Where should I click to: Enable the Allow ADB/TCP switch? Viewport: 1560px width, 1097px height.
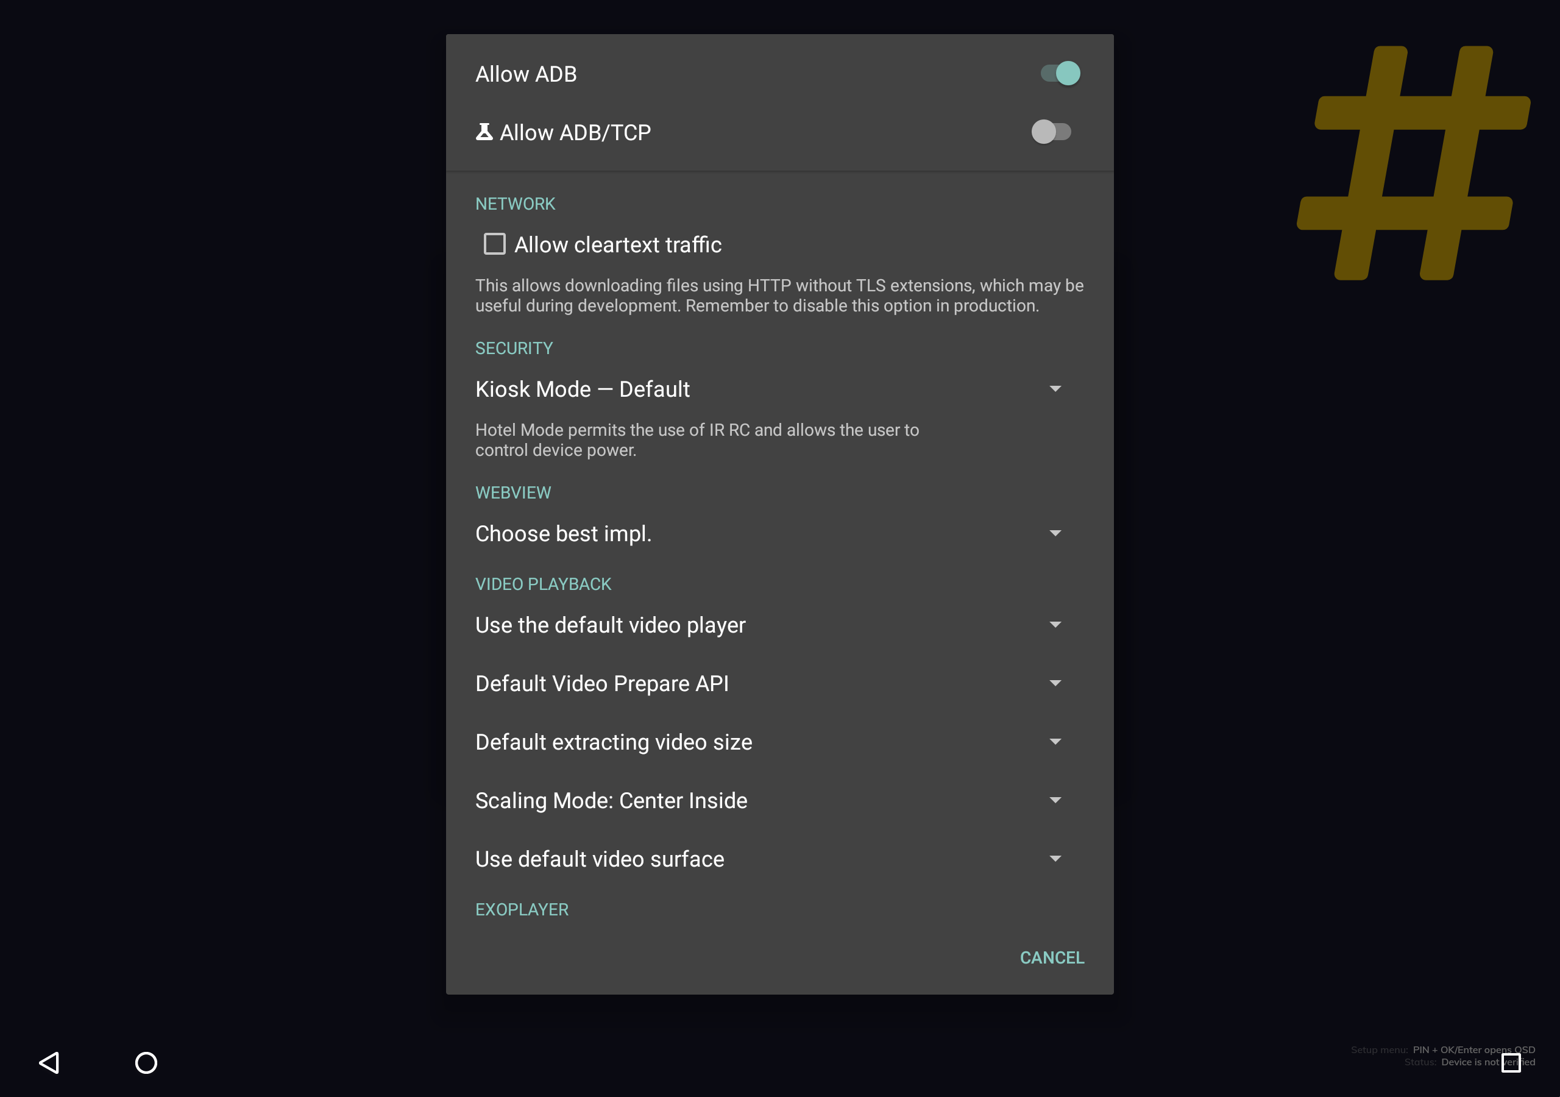point(1051,132)
